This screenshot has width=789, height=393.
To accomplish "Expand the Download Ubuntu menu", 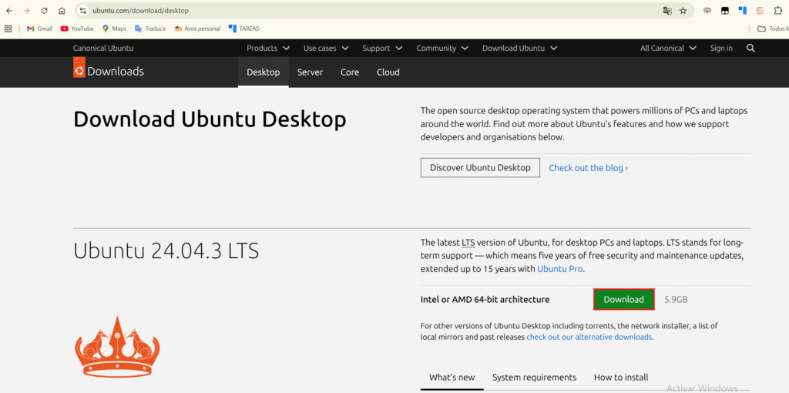I will tap(519, 48).
